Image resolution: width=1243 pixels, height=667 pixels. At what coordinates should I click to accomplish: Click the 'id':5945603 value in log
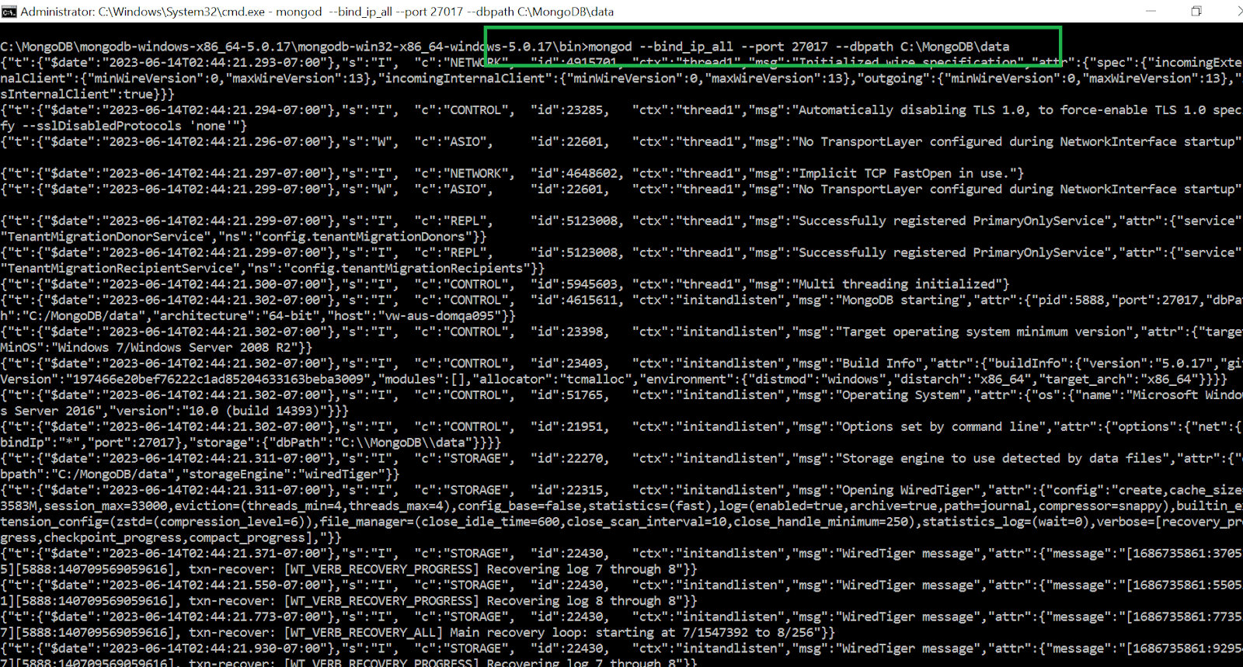575,284
